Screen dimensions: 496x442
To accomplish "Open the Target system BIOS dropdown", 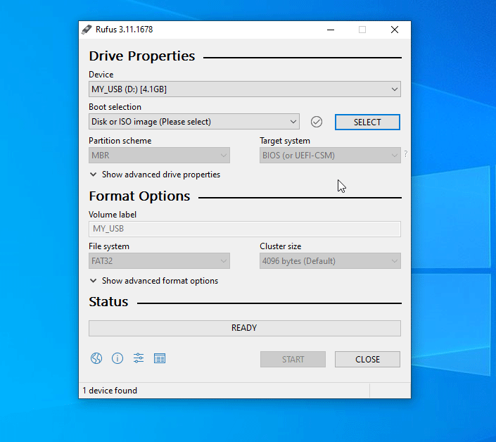I will [330, 156].
